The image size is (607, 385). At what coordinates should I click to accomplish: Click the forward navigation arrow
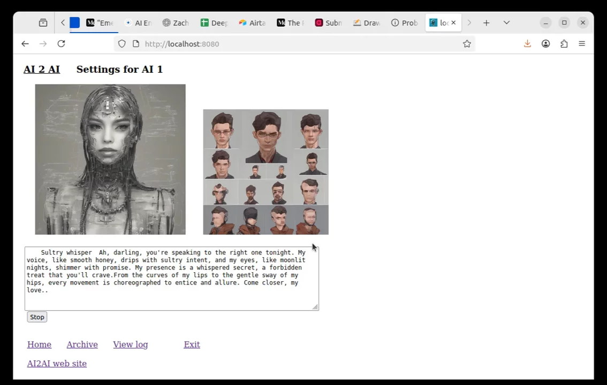(43, 44)
